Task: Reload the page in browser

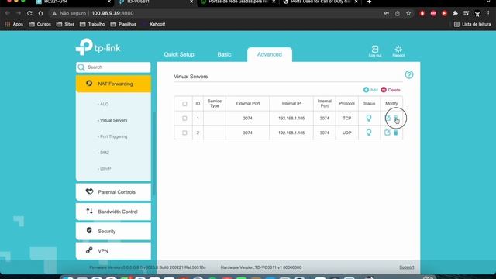Action: 29,13
